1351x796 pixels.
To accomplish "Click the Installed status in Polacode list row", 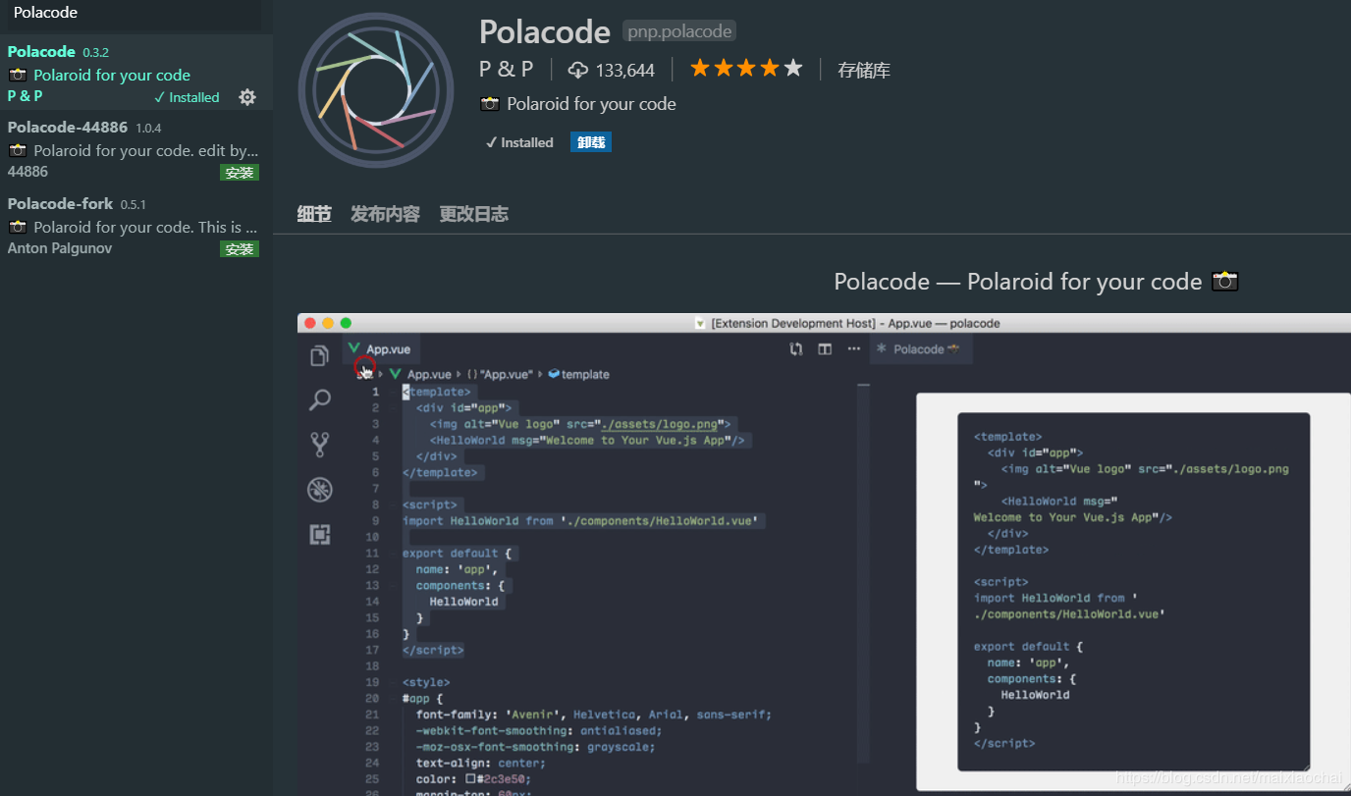I will pyautogui.click(x=187, y=97).
